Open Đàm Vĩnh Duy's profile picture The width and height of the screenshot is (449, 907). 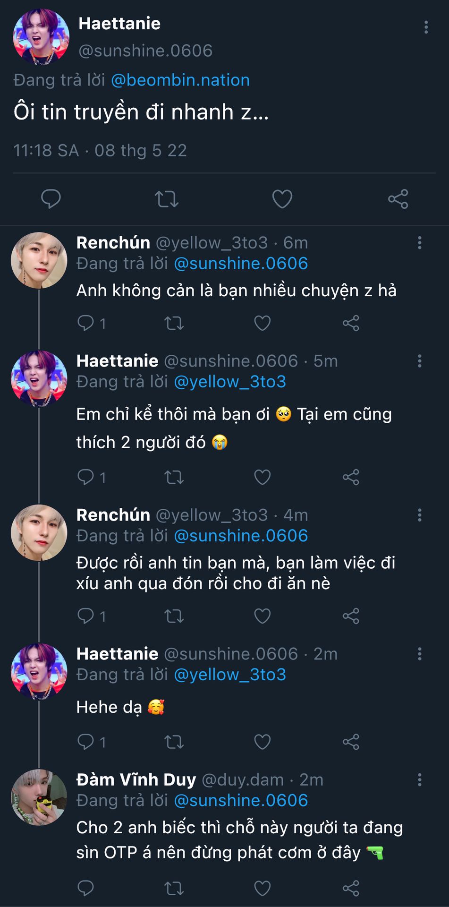(x=39, y=797)
